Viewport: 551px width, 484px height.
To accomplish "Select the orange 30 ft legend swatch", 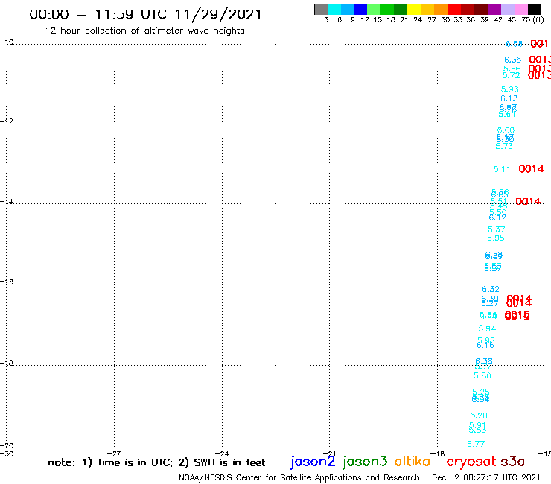I will 441,9.
